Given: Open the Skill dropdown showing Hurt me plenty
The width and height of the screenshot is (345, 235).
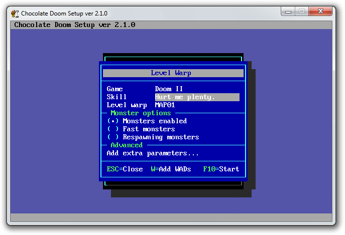Looking at the screenshot, I should coord(197,97).
